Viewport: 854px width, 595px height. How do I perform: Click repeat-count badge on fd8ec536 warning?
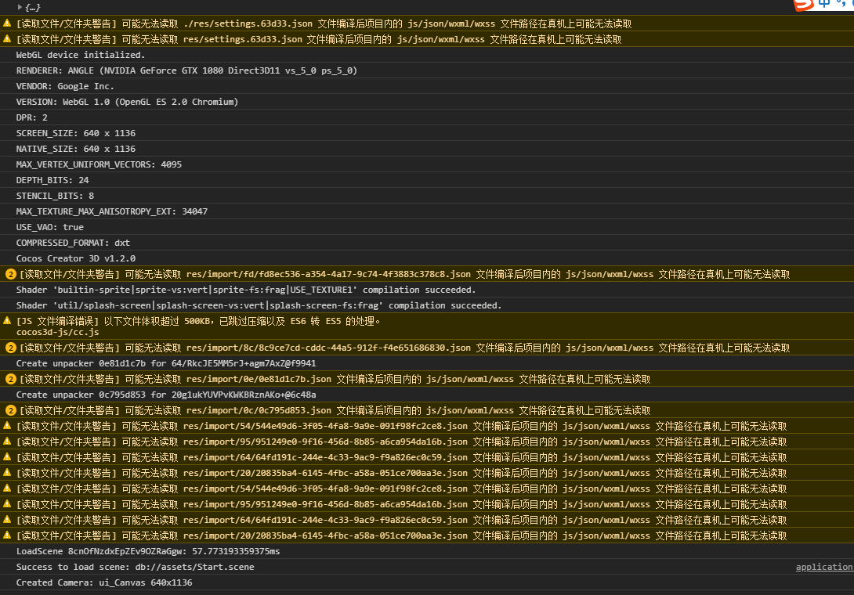point(11,274)
